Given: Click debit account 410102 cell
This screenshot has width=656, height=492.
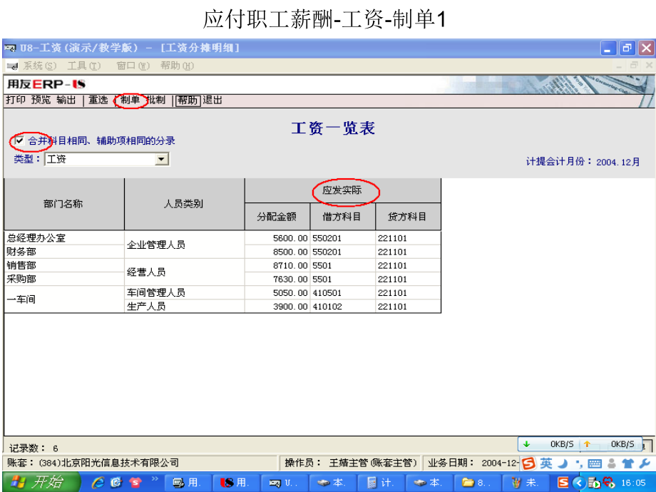Looking at the screenshot, I should click(x=343, y=306).
